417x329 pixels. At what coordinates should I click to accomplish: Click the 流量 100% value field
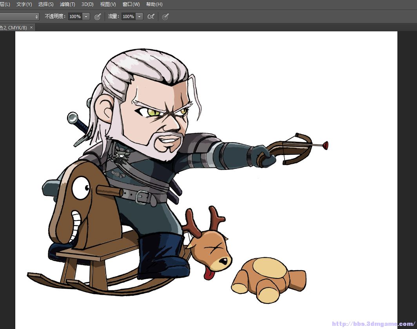pyautogui.click(x=128, y=16)
